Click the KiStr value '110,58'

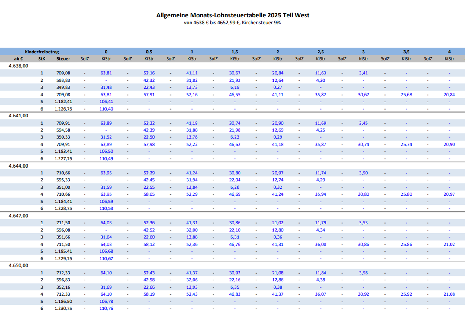pyautogui.click(x=106, y=208)
